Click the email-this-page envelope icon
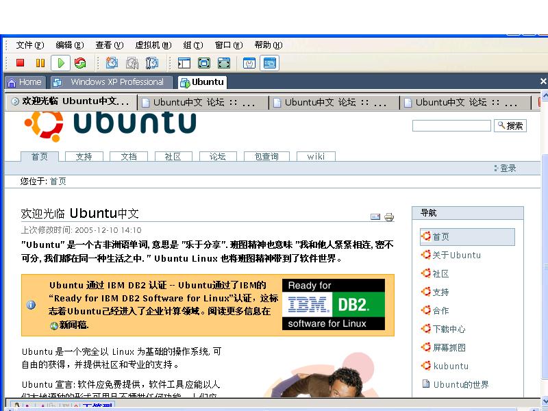 pos(375,217)
